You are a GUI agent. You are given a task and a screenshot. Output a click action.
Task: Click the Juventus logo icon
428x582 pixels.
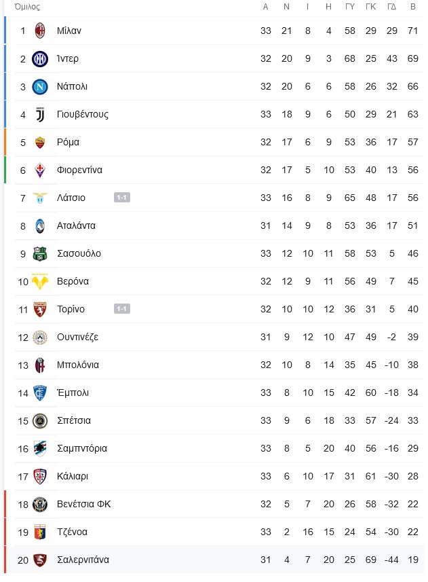coord(40,114)
